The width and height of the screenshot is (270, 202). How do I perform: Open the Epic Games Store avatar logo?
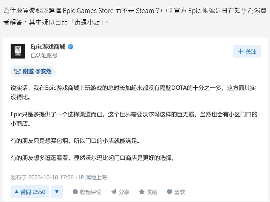(18, 51)
